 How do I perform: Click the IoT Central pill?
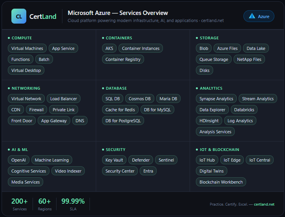[259, 160]
